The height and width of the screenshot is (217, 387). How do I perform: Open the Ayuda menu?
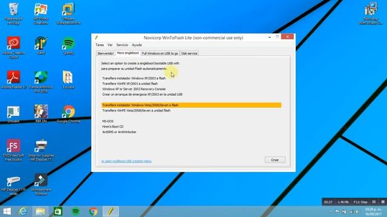(x=137, y=45)
